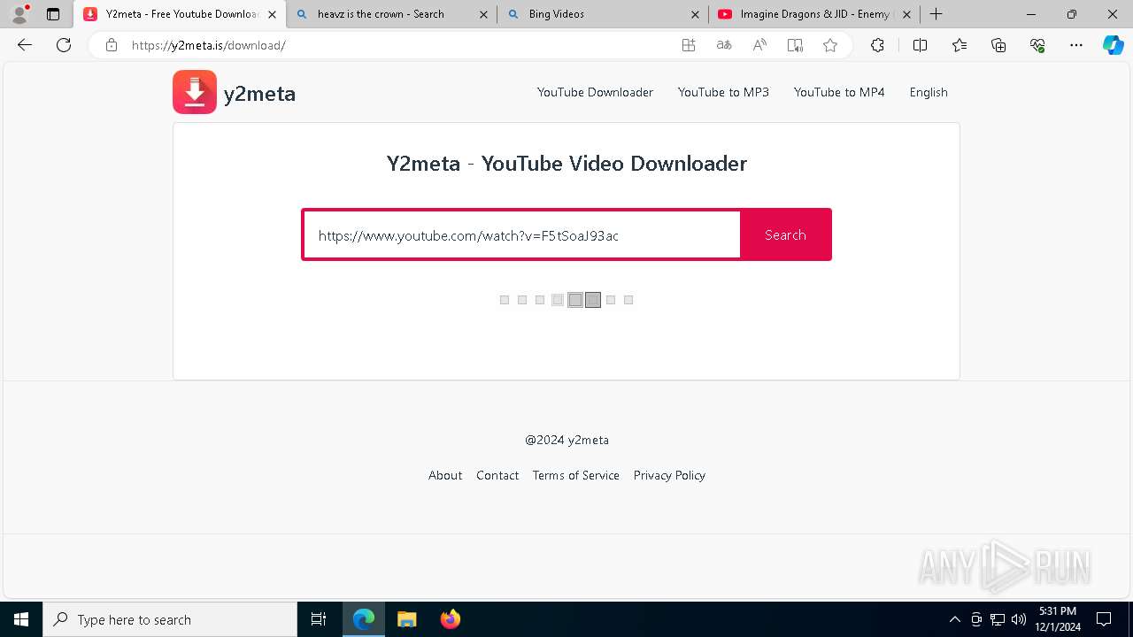The height and width of the screenshot is (637, 1133).
Task: Open Collections panel
Action: click(998, 45)
